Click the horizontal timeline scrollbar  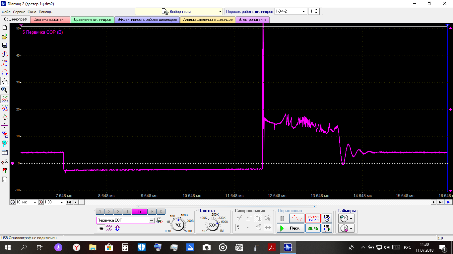tap(255, 202)
